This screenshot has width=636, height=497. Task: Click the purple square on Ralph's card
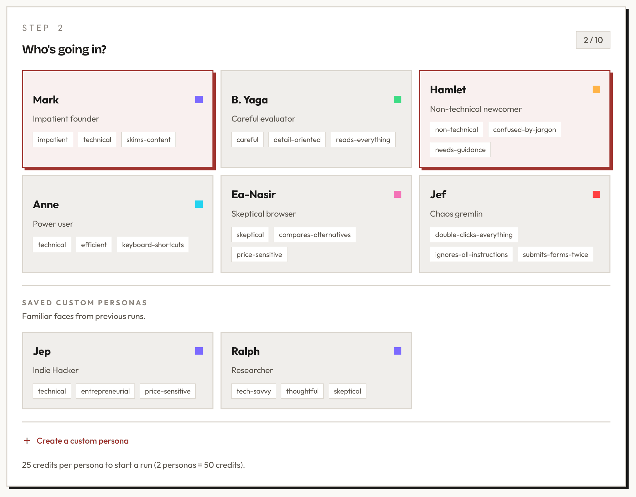click(397, 351)
